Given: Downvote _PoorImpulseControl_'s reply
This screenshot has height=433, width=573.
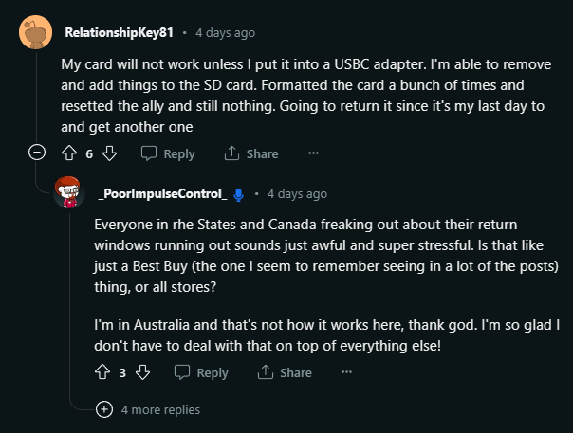Looking at the screenshot, I should (x=142, y=372).
